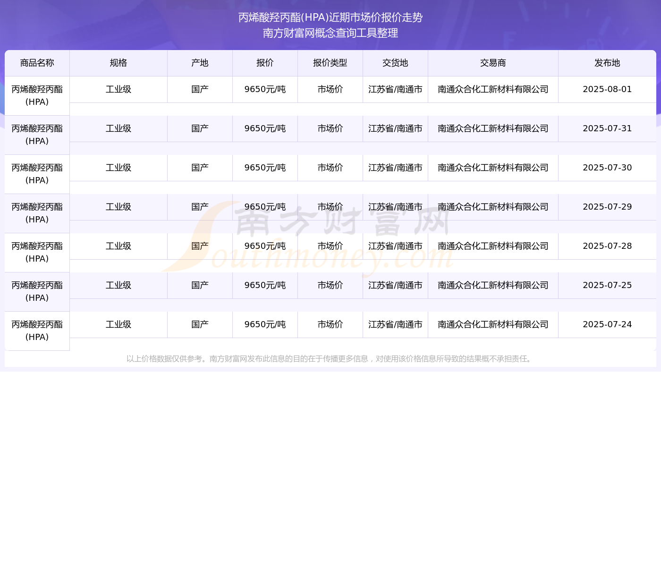Image resolution: width=661 pixels, height=569 pixels.
Task: Click 市场价 in the 2025-07-30 row
Action: coord(330,168)
